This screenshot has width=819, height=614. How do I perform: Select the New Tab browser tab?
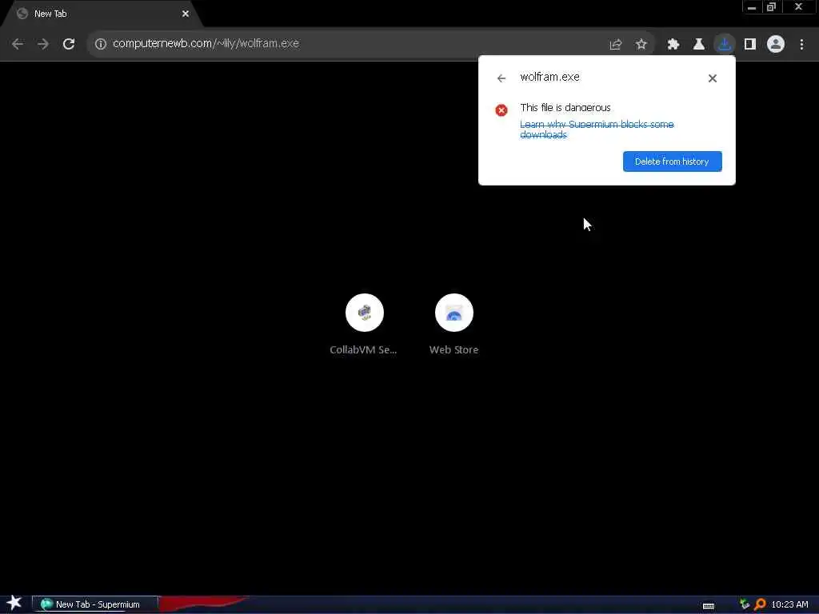click(x=102, y=14)
